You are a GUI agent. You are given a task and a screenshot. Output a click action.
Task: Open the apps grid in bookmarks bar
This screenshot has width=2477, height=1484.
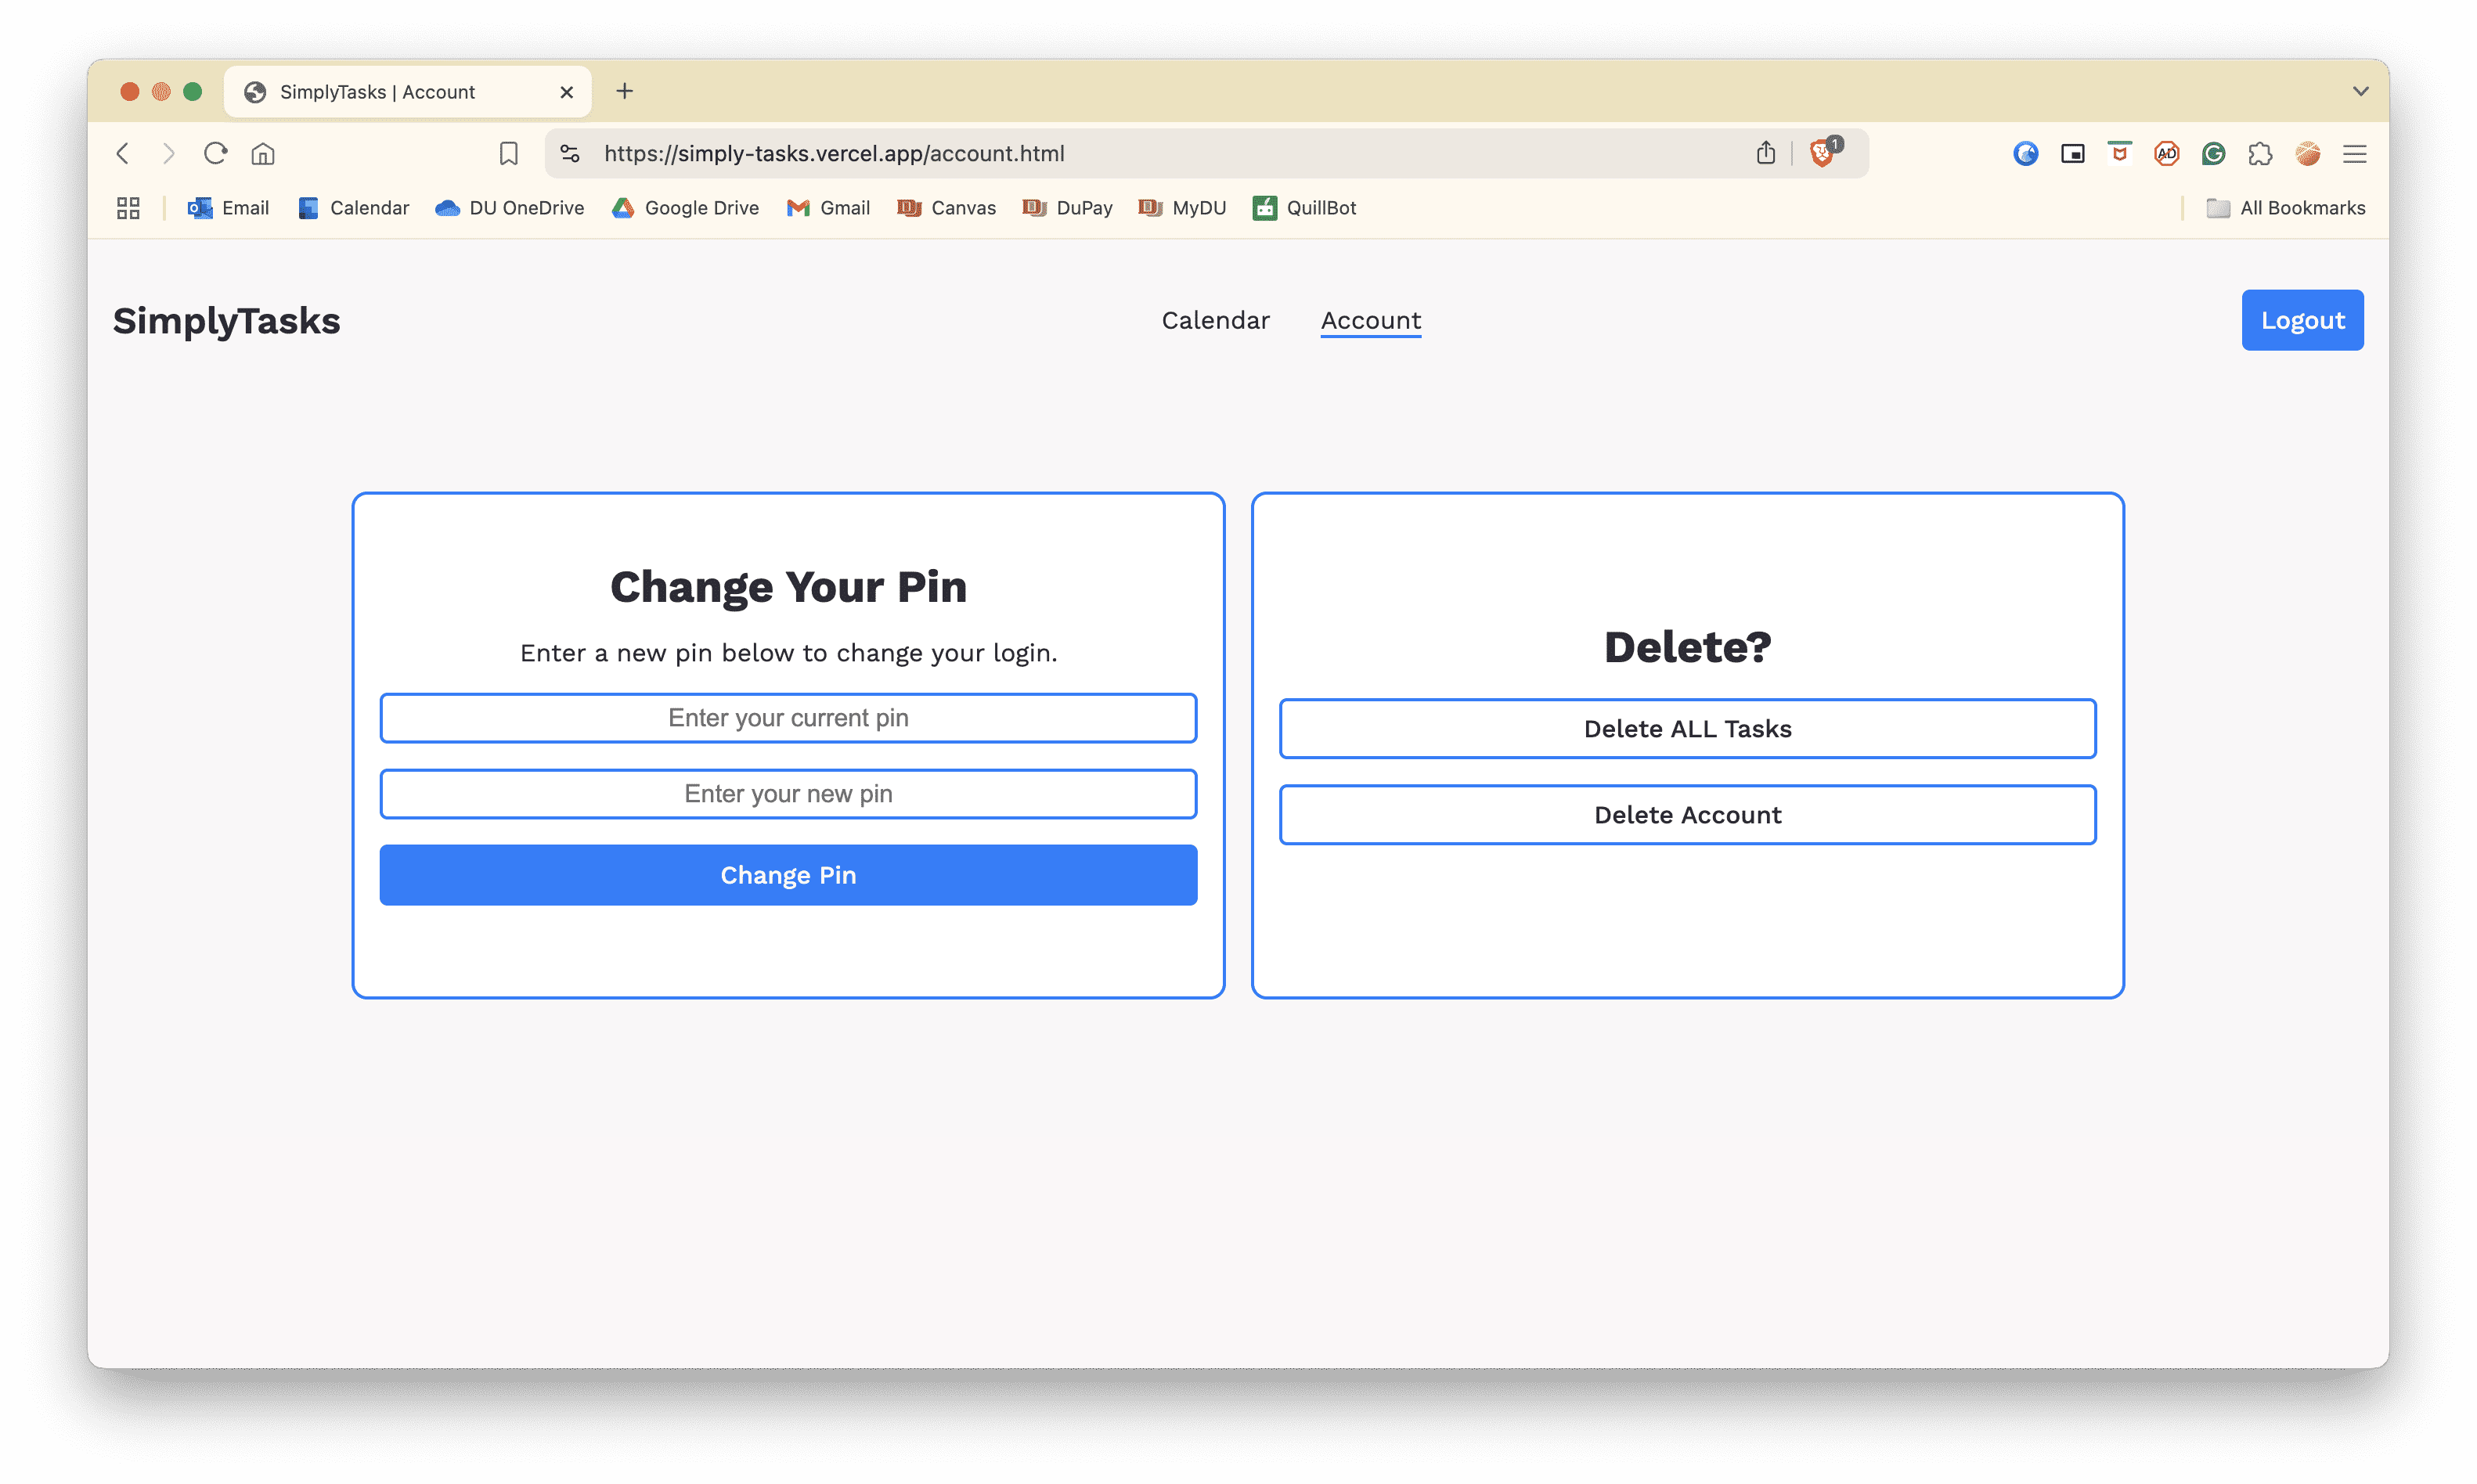pyautogui.click(x=128, y=208)
